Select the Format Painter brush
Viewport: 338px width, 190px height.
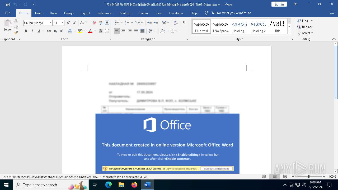[16, 33]
